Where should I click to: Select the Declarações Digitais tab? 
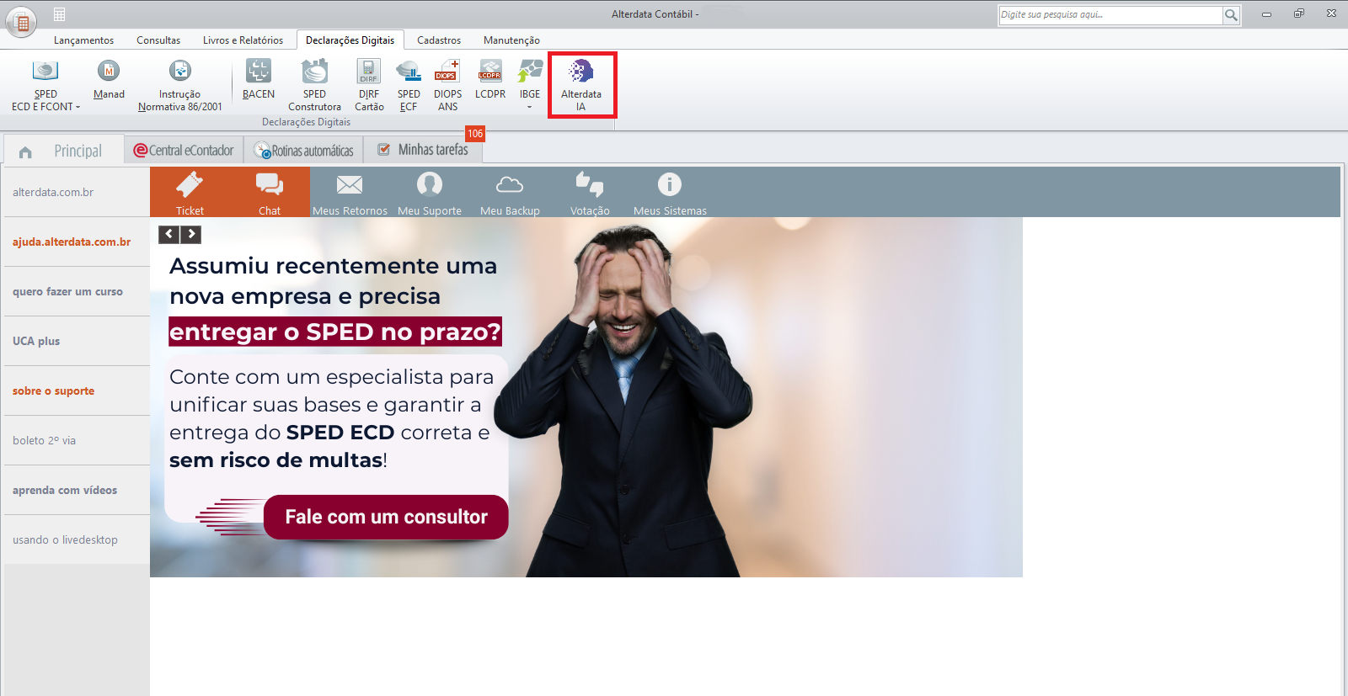[x=350, y=40]
